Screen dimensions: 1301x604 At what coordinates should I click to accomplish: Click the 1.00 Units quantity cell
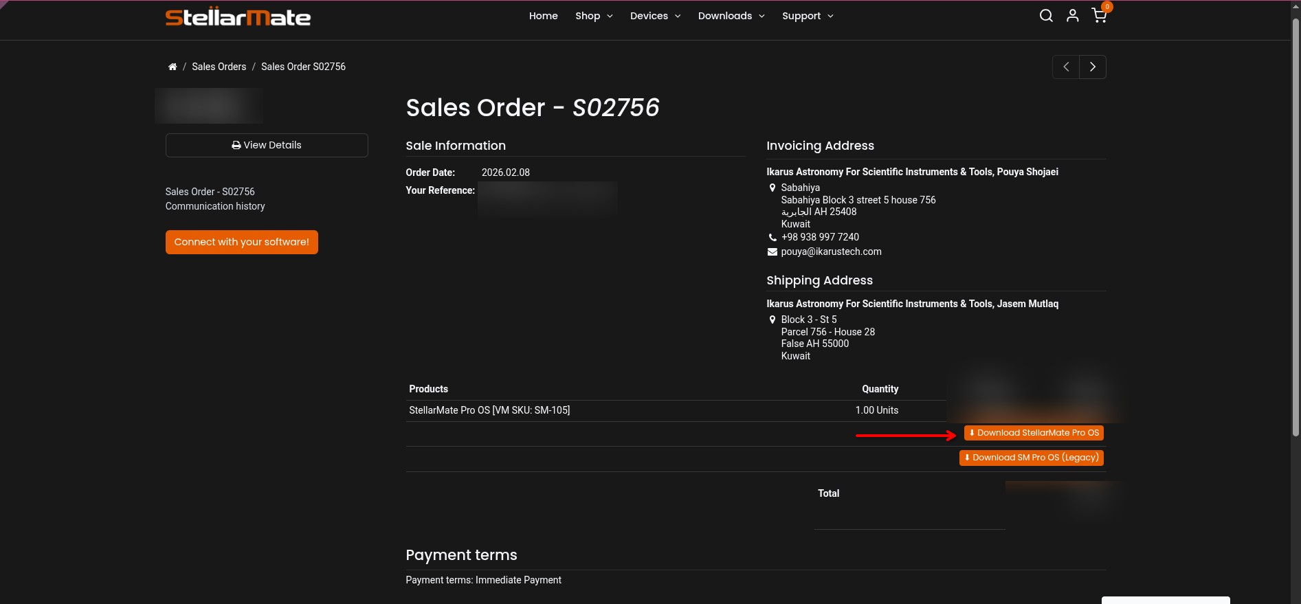tap(877, 410)
